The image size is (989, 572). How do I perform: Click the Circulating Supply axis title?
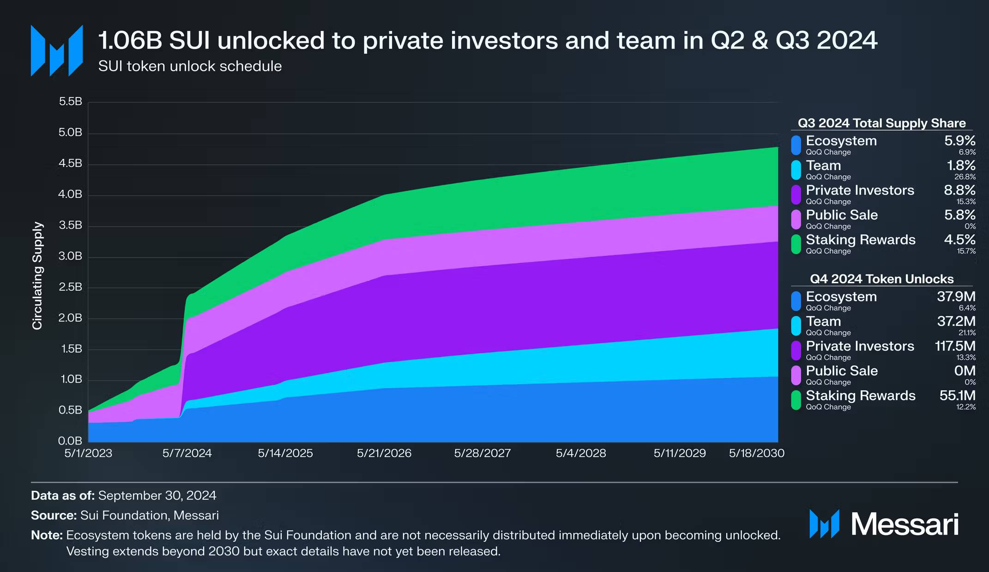pyautogui.click(x=37, y=276)
